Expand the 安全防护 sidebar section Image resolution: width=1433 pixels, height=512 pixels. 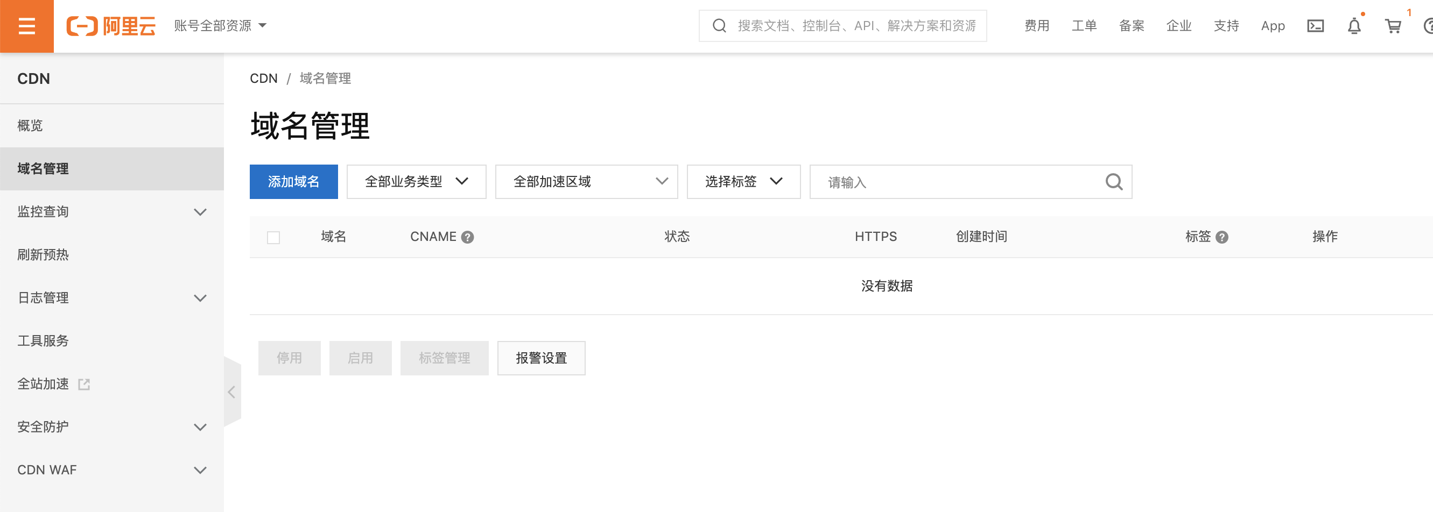coord(111,427)
